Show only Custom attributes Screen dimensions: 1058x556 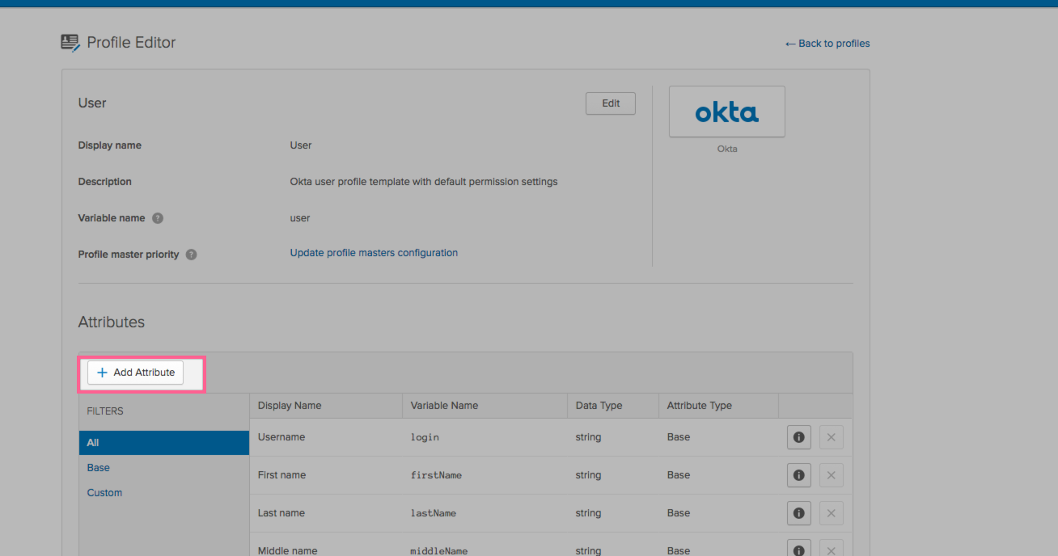pyautogui.click(x=104, y=492)
